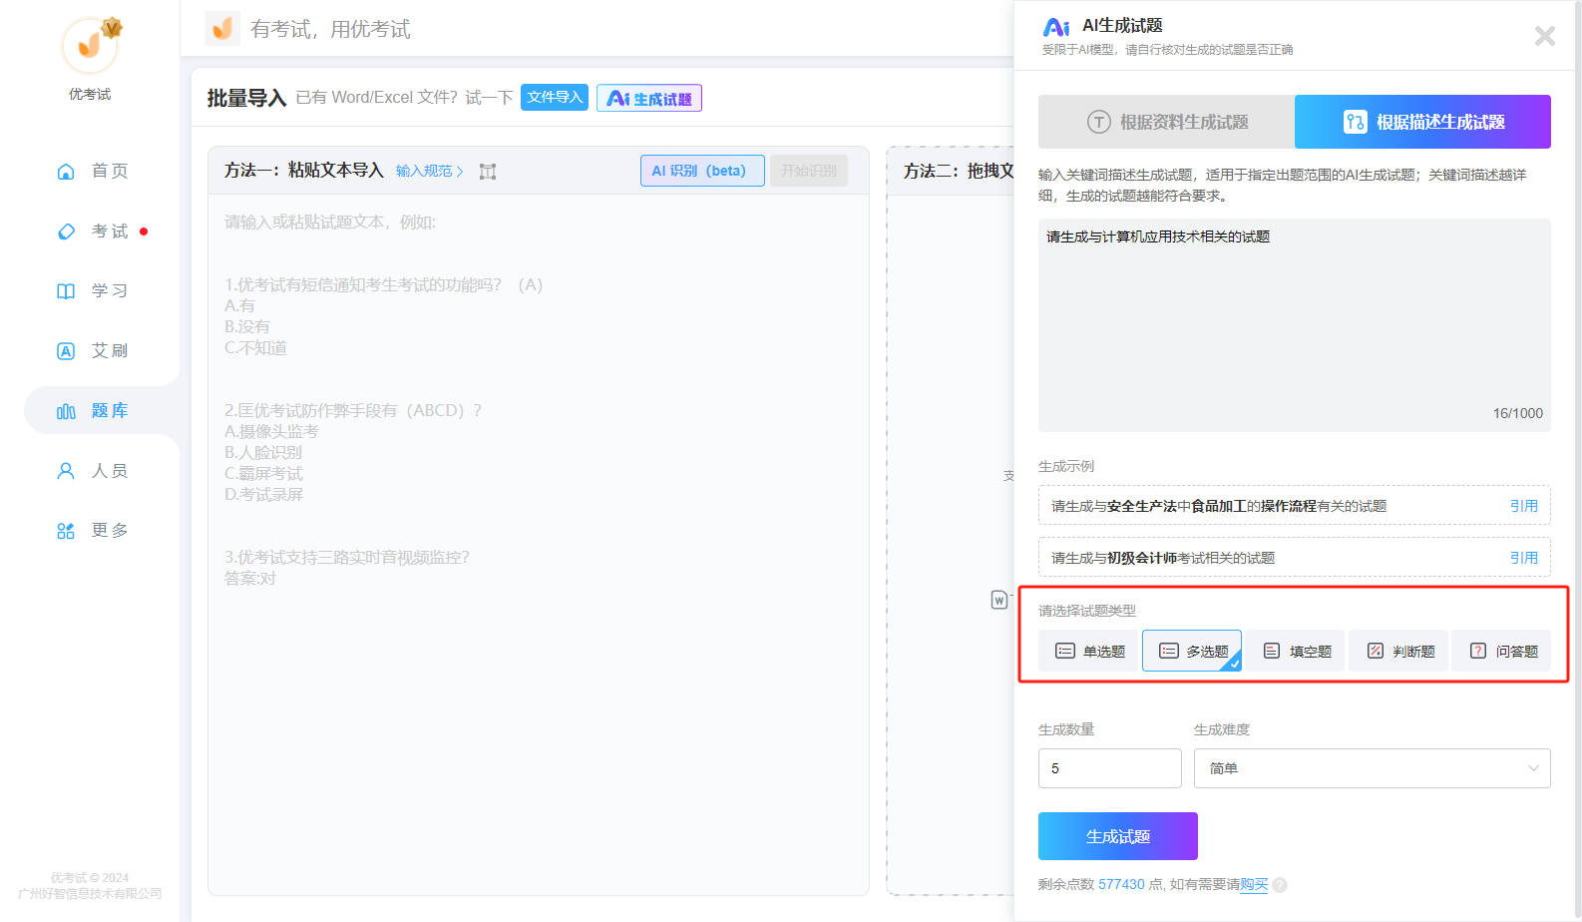The height and width of the screenshot is (922, 1582).
Task: Click the 文件导入 button
Action: [555, 98]
